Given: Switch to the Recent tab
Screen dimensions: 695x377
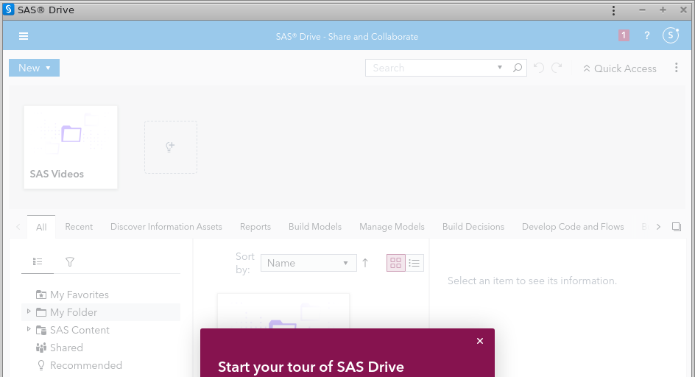Looking at the screenshot, I should (79, 227).
